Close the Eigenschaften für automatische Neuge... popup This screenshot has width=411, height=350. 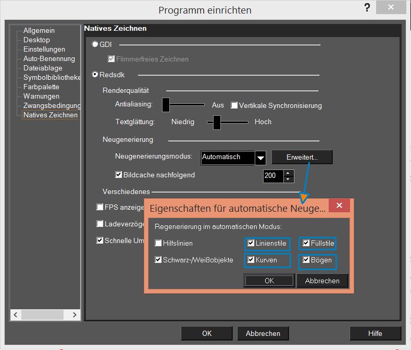[x=339, y=206]
